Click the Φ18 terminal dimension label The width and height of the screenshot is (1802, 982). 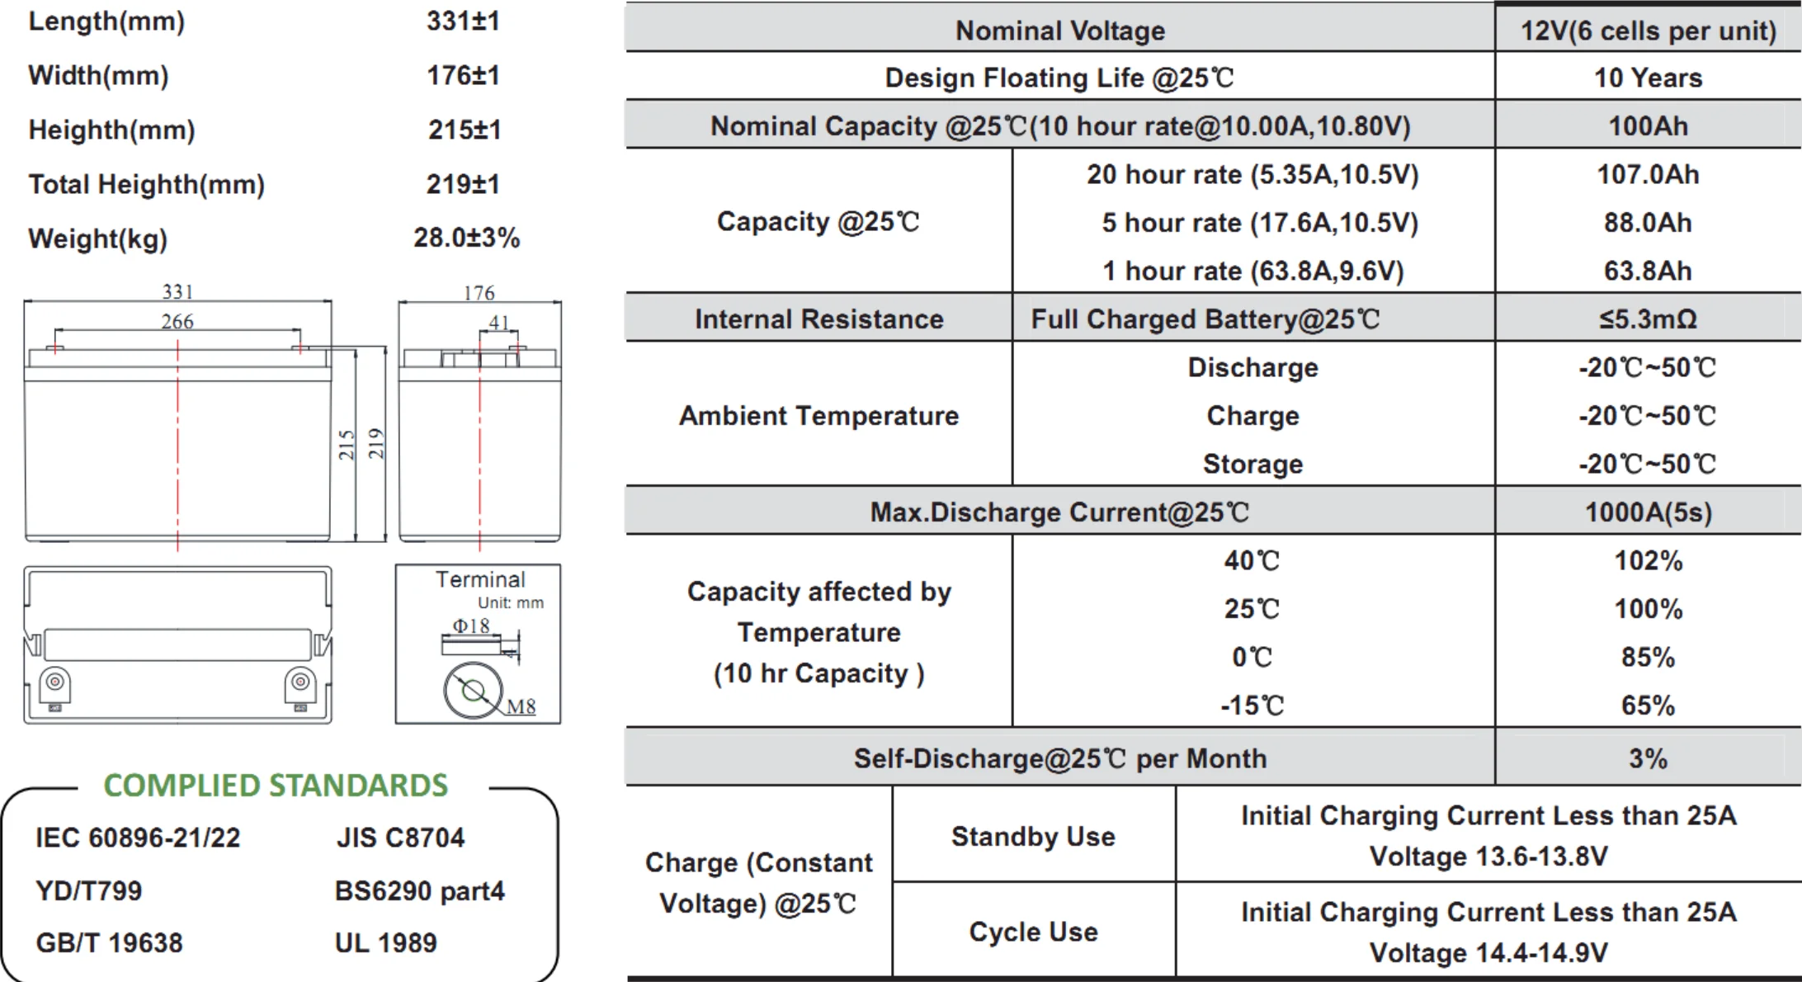[x=470, y=626]
